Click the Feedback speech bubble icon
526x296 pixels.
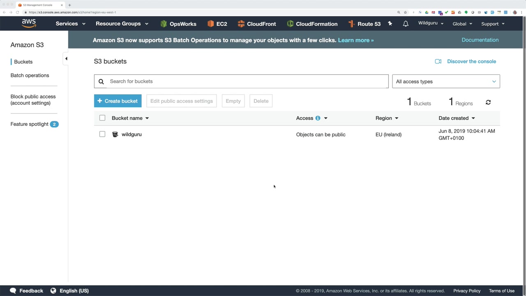point(13,291)
